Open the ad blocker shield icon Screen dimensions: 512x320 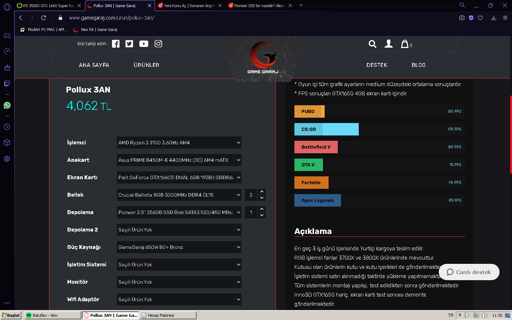(x=471, y=18)
